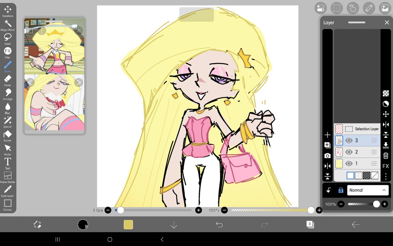
Task: Close the reference image window
Action: click(79, 31)
